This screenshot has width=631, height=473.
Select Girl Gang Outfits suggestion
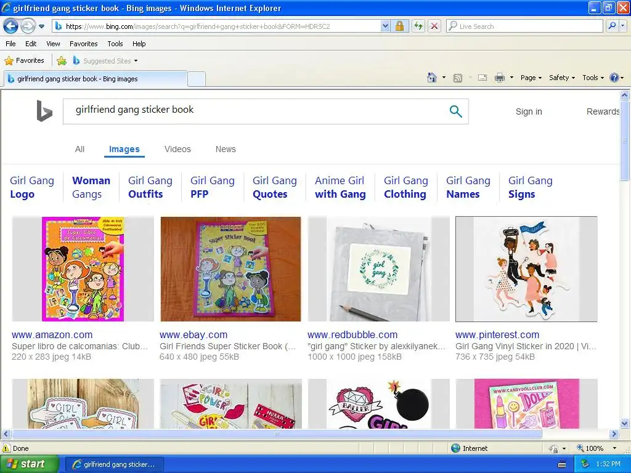point(150,187)
